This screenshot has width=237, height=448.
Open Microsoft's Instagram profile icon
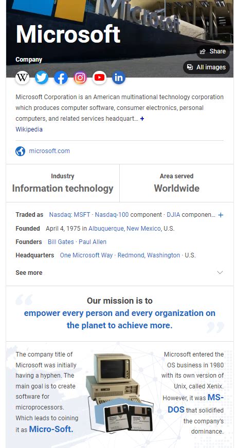click(80, 78)
